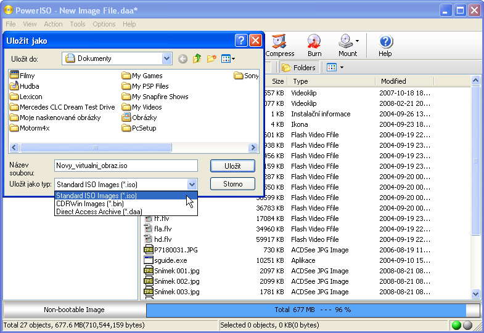The image size is (484, 333).
Task: Open the Tools menu
Action: 78,24
